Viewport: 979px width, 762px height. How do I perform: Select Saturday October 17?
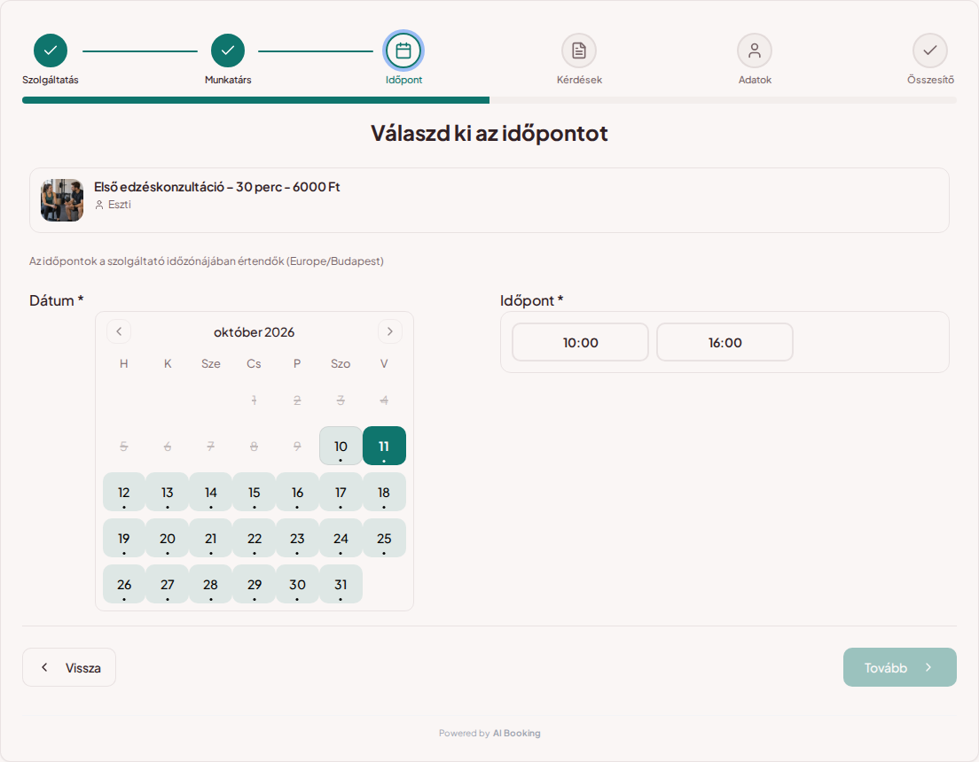click(x=341, y=492)
